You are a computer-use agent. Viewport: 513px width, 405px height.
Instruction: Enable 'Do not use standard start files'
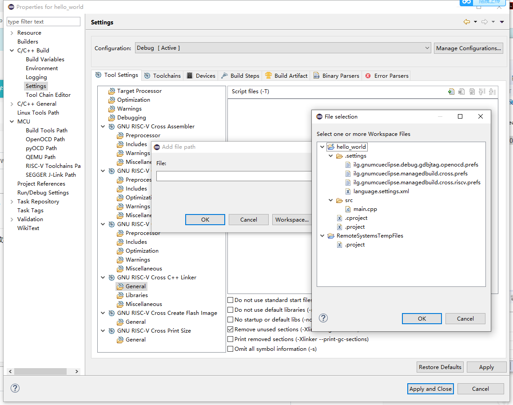pos(231,300)
